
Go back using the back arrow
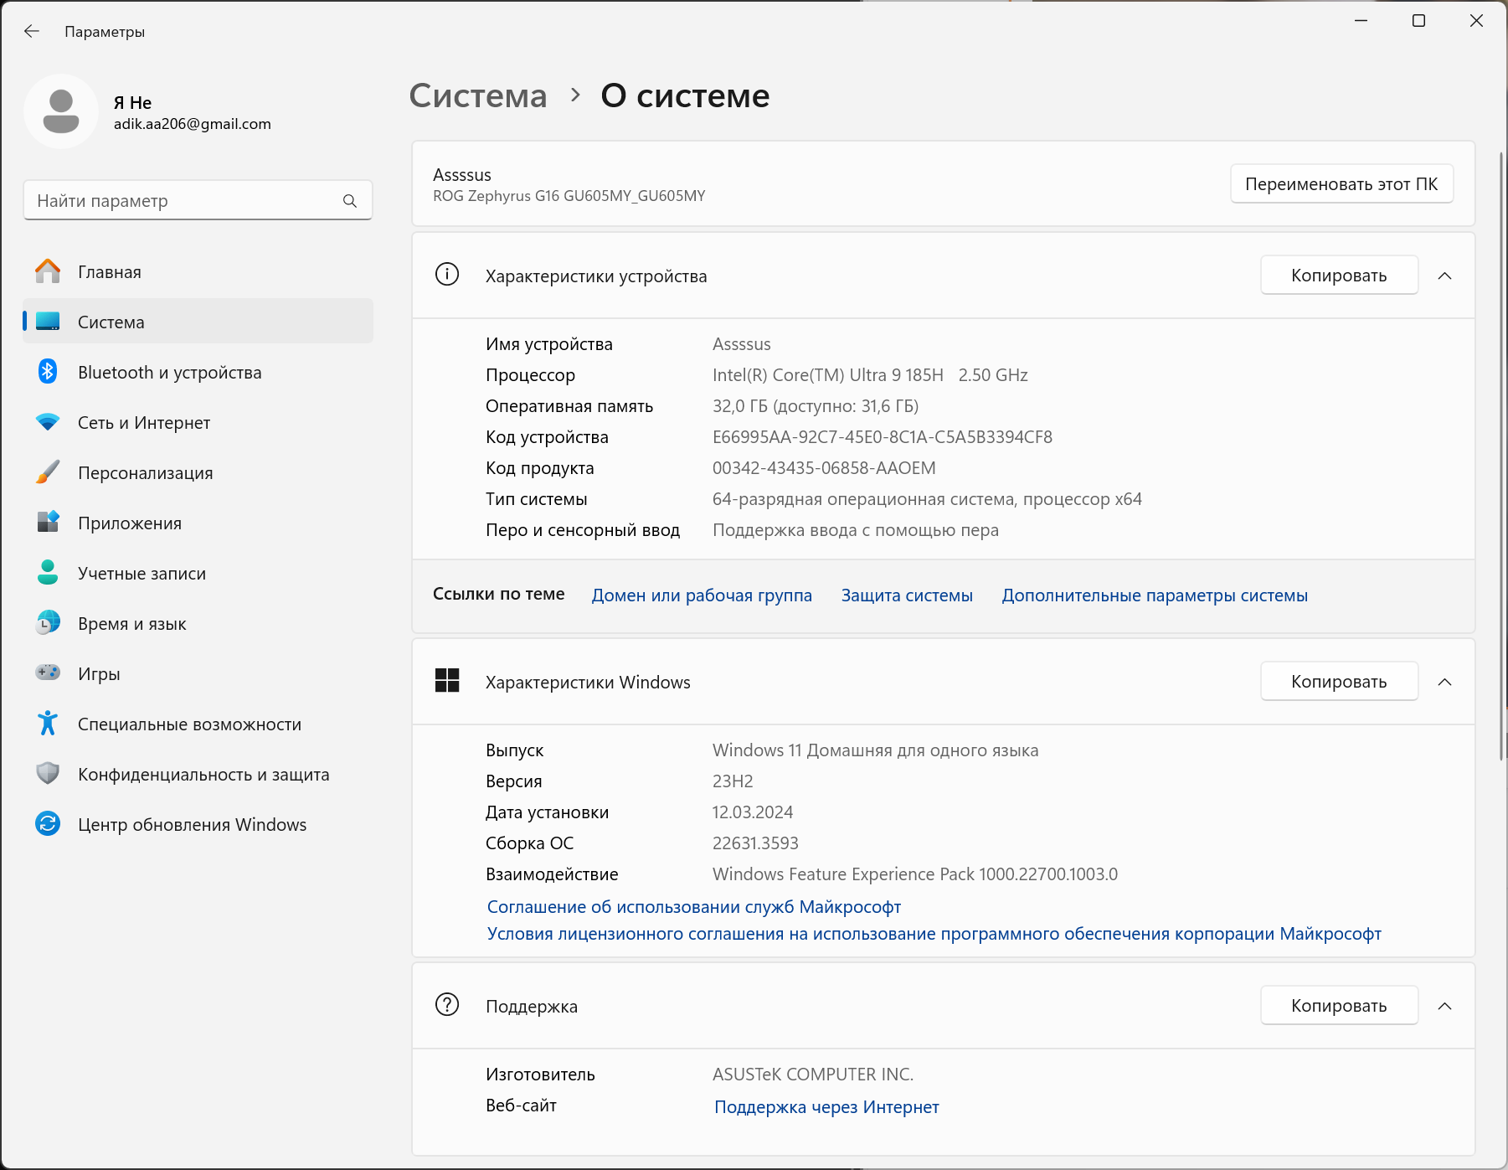pyautogui.click(x=32, y=32)
